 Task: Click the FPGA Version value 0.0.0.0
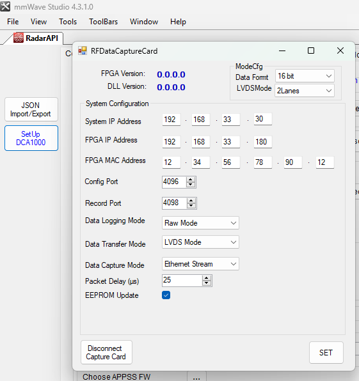click(x=171, y=75)
